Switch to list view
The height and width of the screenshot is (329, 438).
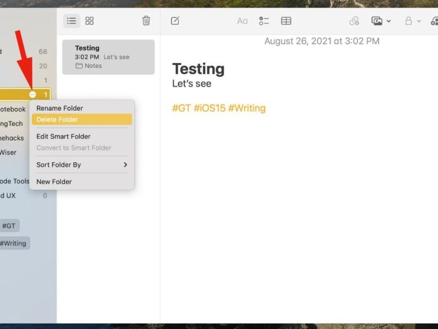coord(71,21)
